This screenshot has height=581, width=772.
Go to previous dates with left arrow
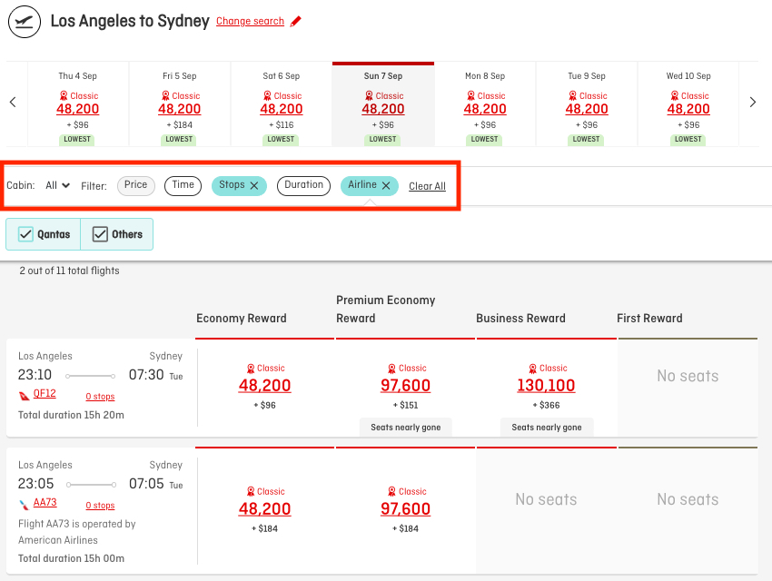pyautogui.click(x=13, y=103)
